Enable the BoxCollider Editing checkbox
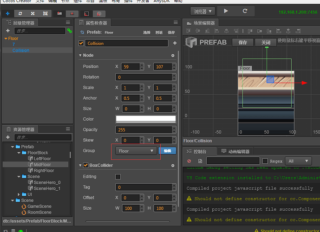This screenshot has width=320, height=232. tap(118, 176)
